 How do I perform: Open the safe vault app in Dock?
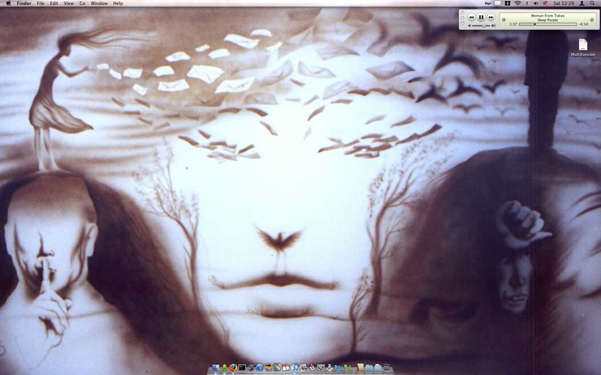[x=277, y=368]
